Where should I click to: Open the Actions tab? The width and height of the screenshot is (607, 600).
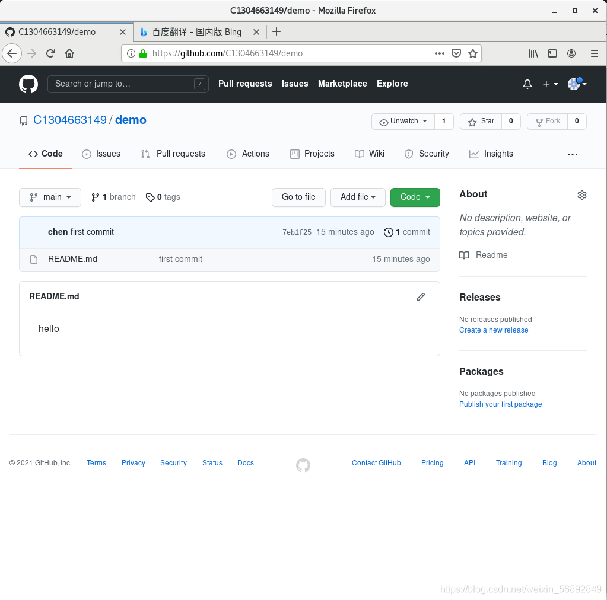pyautogui.click(x=248, y=154)
